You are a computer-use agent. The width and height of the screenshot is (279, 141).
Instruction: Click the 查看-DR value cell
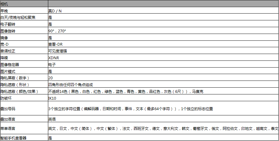[x=56, y=44]
